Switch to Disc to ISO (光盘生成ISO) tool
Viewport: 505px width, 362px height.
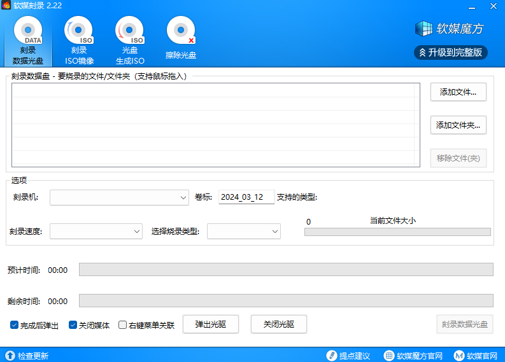[x=130, y=32]
